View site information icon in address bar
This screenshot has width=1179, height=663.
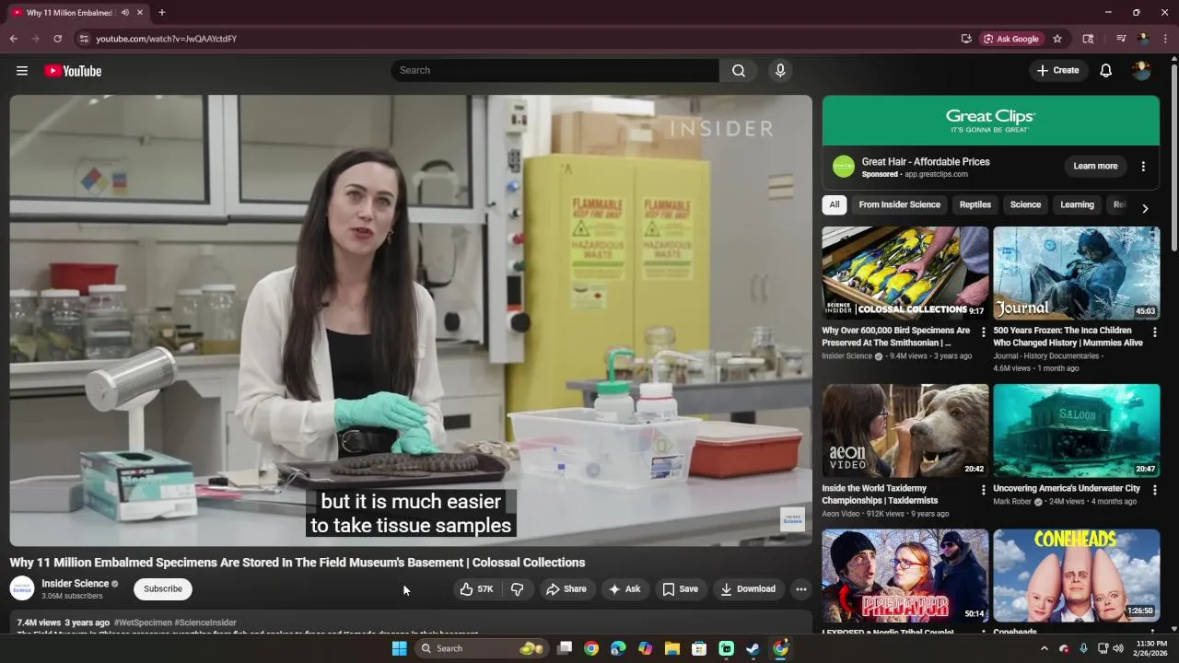[x=84, y=39]
